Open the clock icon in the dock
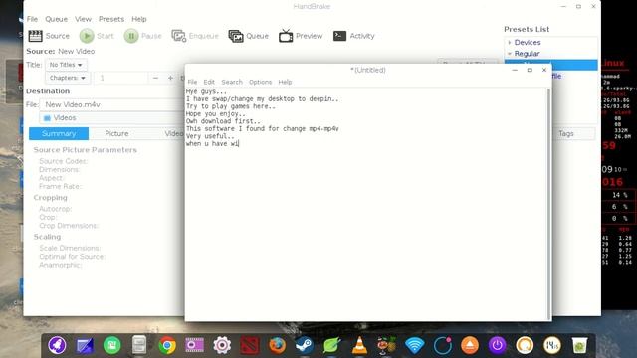 [x=552, y=345]
